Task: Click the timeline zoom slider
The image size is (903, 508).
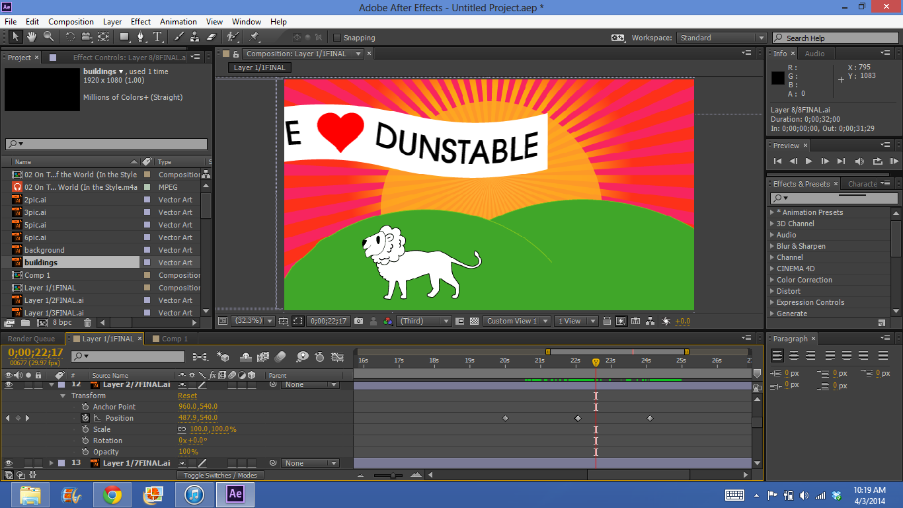Action: coord(392,475)
